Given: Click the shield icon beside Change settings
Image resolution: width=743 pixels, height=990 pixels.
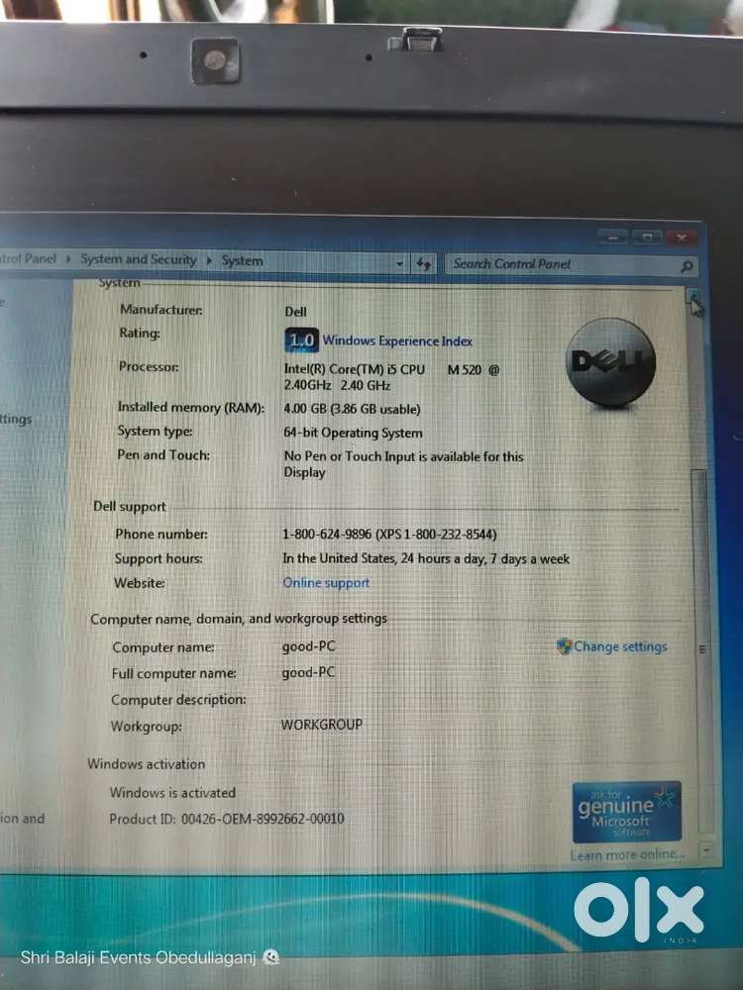Looking at the screenshot, I should (x=565, y=646).
